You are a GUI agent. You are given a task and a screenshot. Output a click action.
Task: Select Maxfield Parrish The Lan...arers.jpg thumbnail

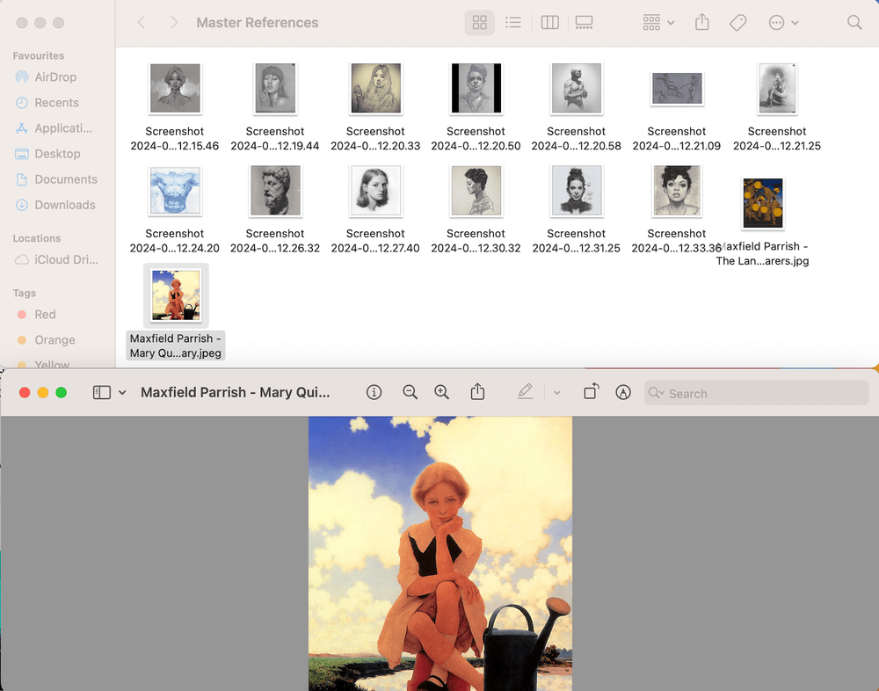coord(762,203)
